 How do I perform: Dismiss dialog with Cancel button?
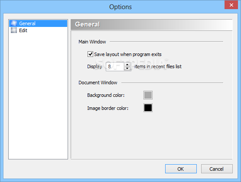[217, 169]
